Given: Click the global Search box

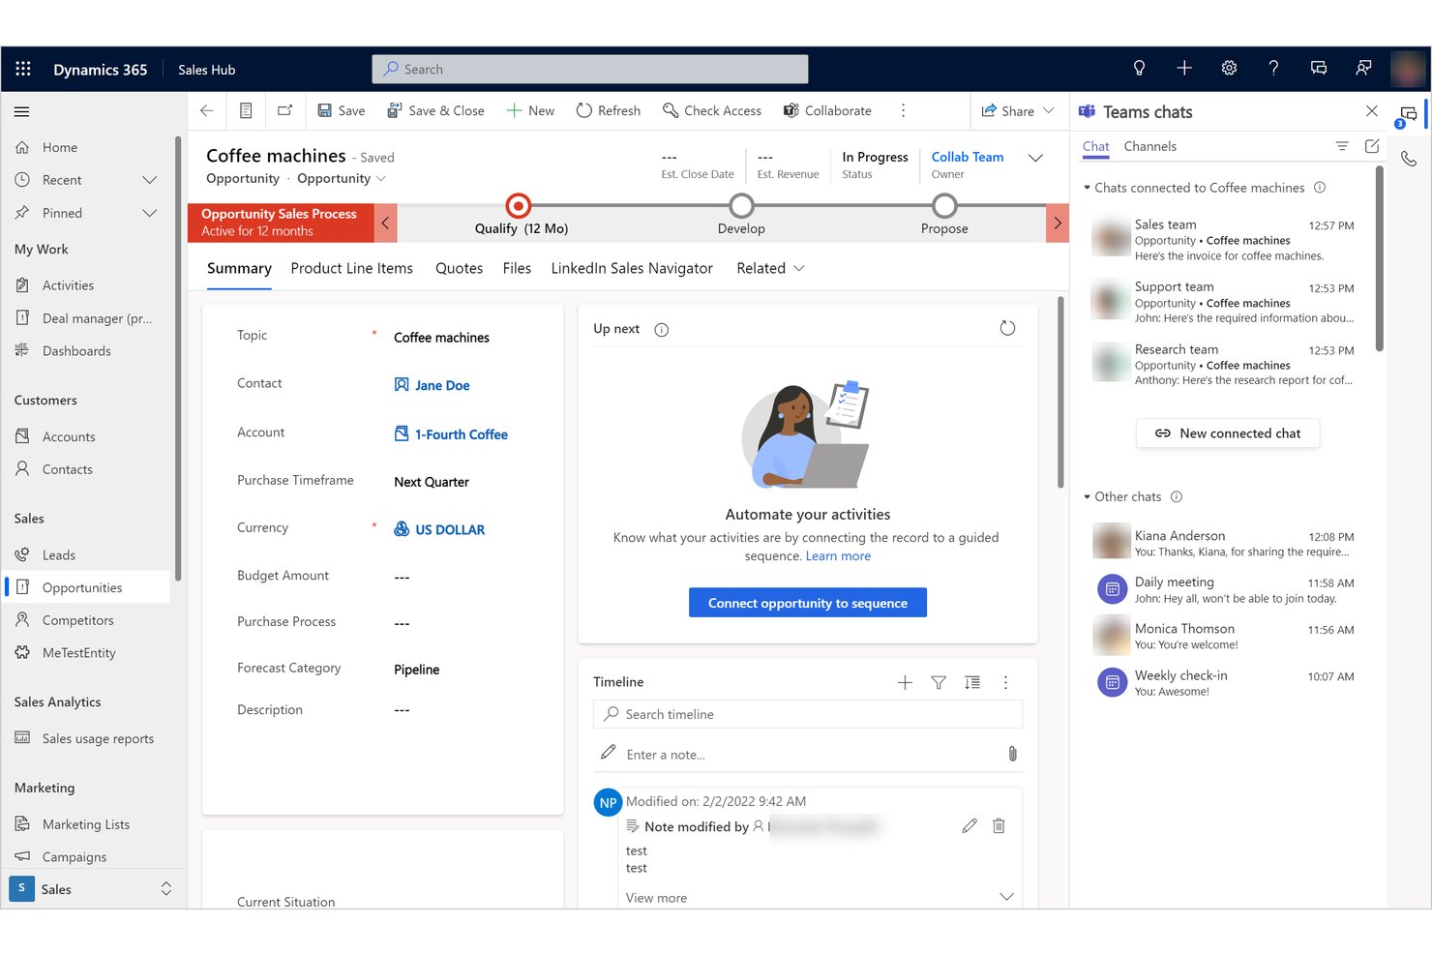Looking at the screenshot, I should tap(590, 70).
